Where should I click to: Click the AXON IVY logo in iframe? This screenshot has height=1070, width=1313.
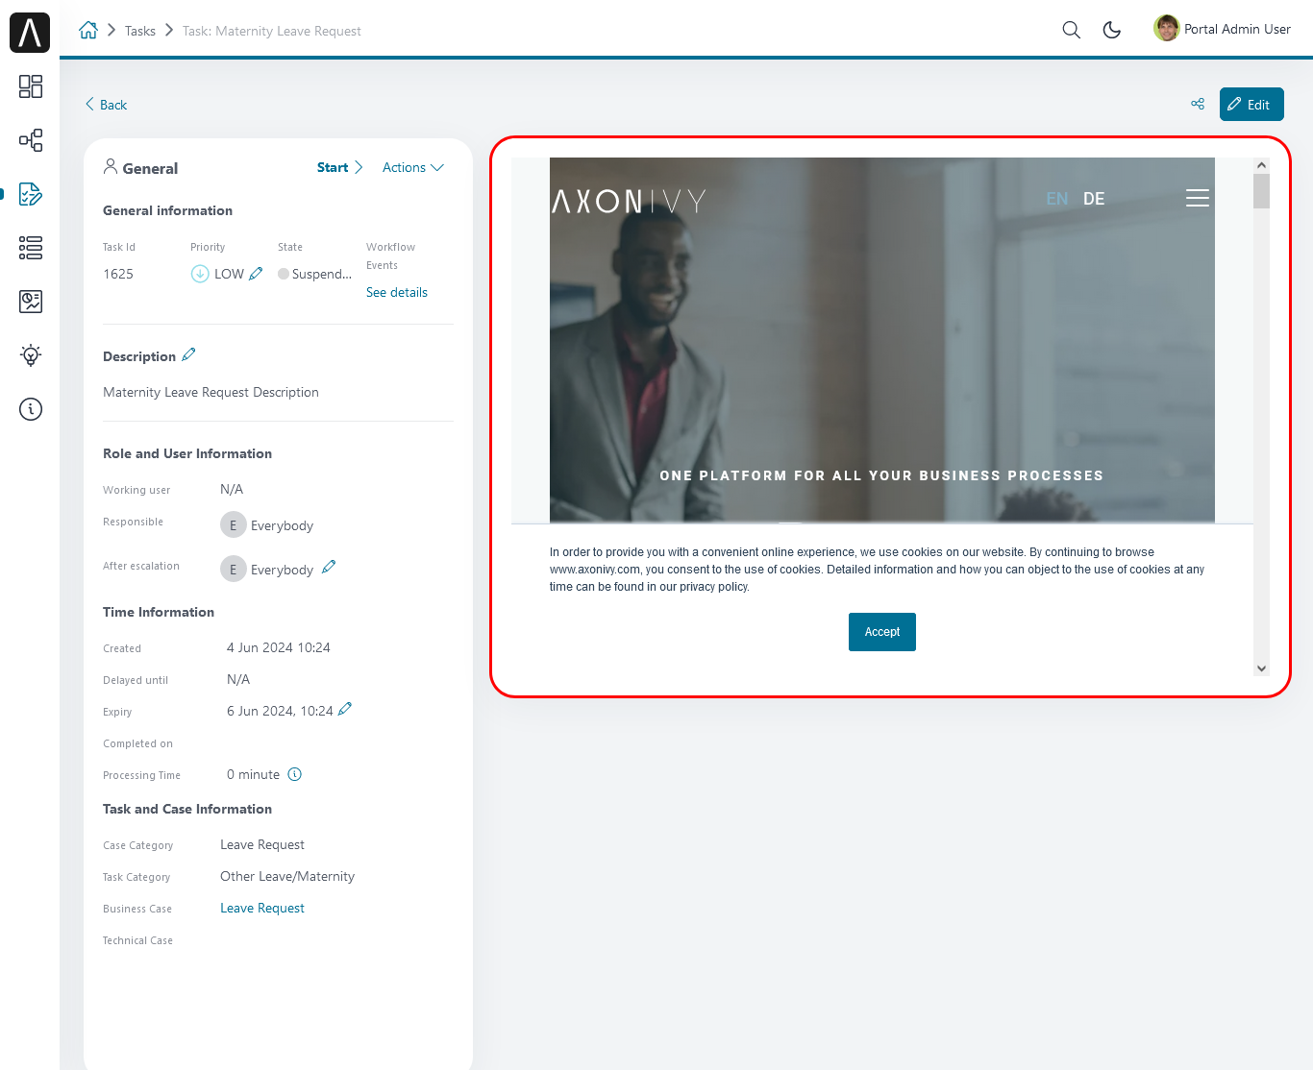630,201
